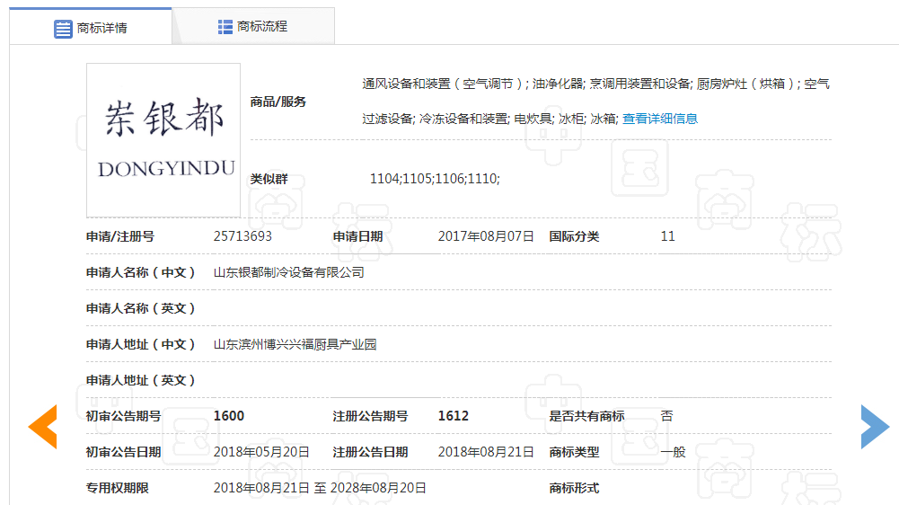
Task: Open the 查看详细信息 link
Action: click(660, 119)
